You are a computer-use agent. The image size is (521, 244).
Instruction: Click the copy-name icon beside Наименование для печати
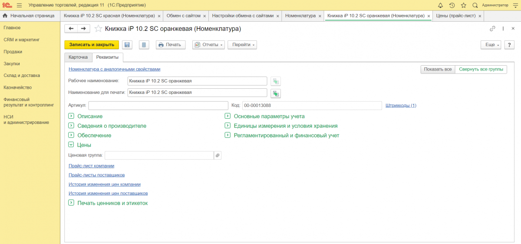pyautogui.click(x=276, y=93)
